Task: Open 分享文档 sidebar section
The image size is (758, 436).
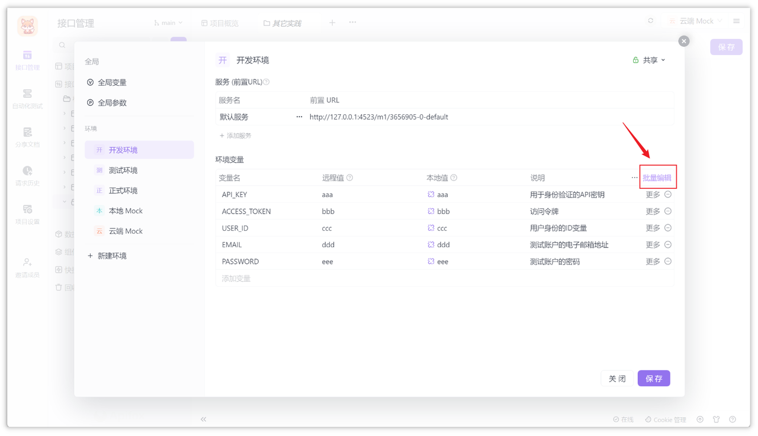Action: click(x=27, y=137)
